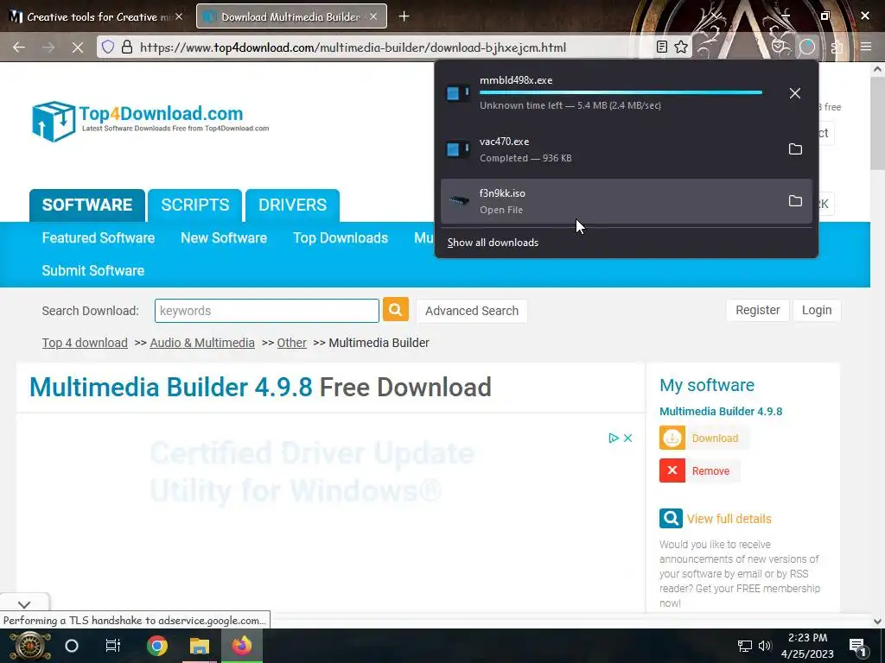Open Featured Software
This screenshot has width=885, height=663.
pyautogui.click(x=99, y=238)
